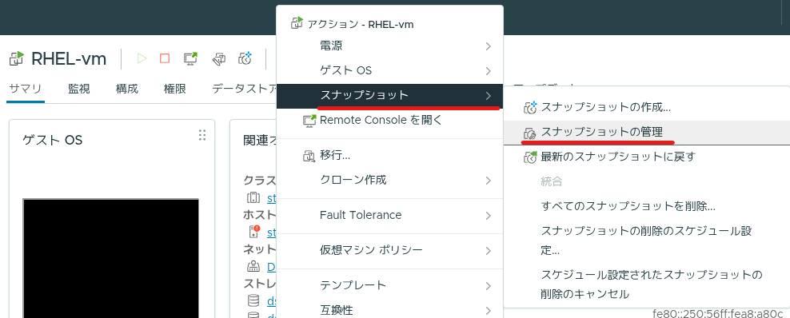Click the Remote Console menu icon
790x318 pixels.
(309, 121)
